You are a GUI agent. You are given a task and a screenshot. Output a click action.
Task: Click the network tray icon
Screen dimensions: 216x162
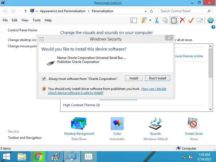tap(184, 157)
